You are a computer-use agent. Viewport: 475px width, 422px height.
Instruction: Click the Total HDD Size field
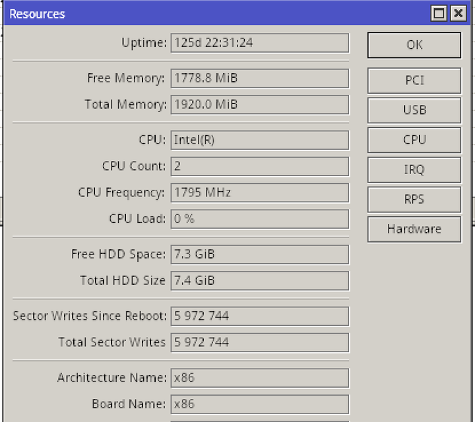(x=260, y=281)
